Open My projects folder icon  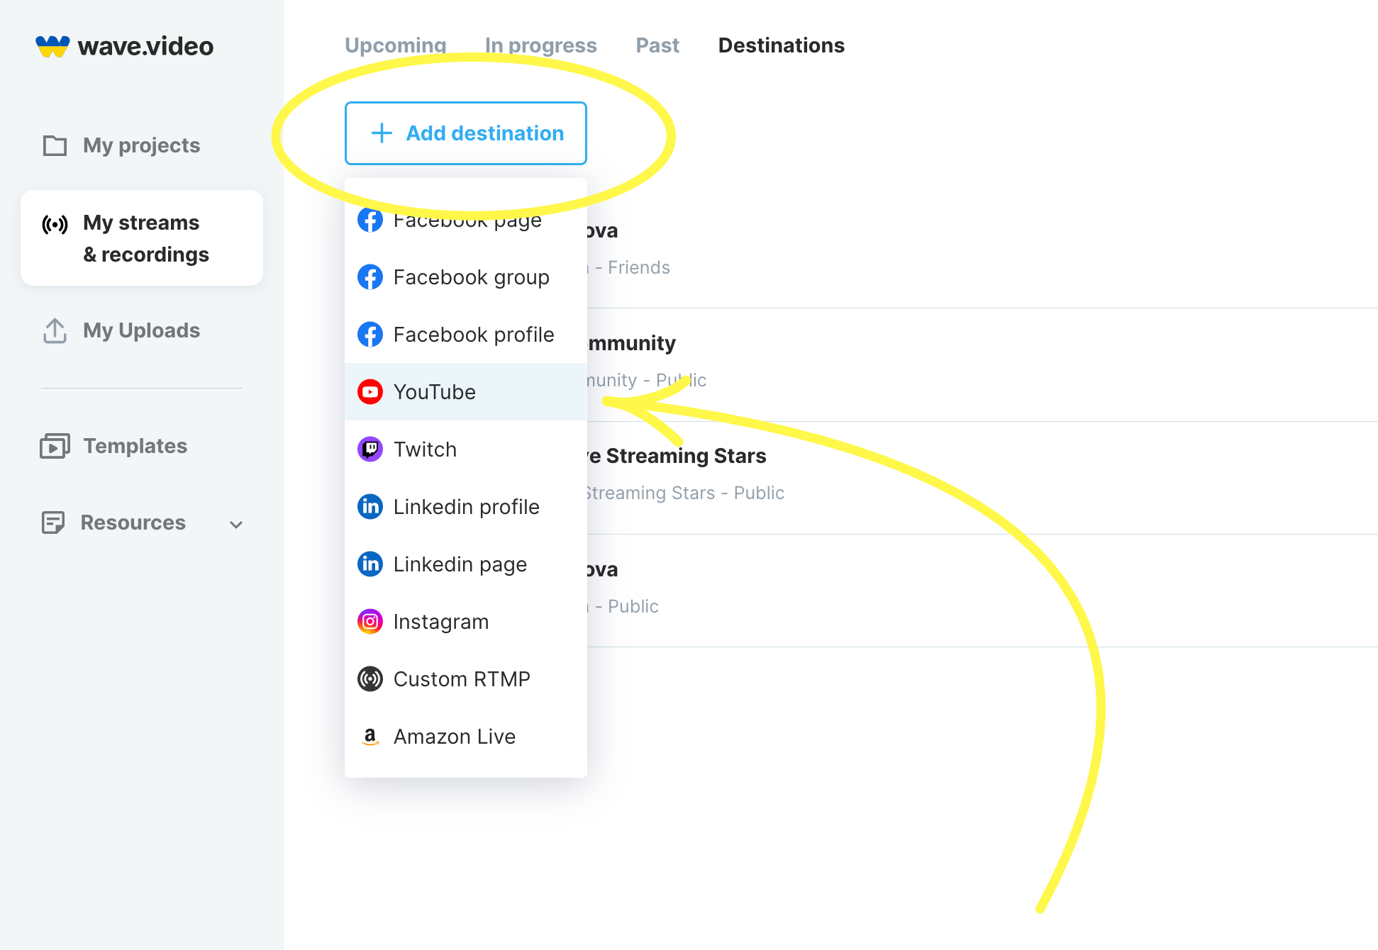[x=55, y=145]
